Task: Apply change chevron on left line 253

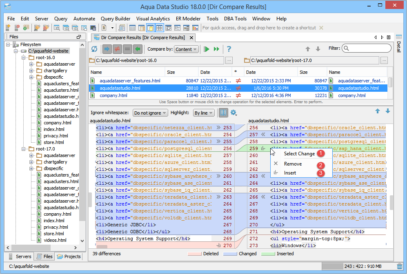Action: 218,128
